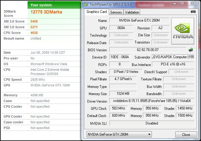The image size is (201, 141).
Task: Click the NVIDIA SLI field showing Disabled
Action: click(x=152, y=123)
